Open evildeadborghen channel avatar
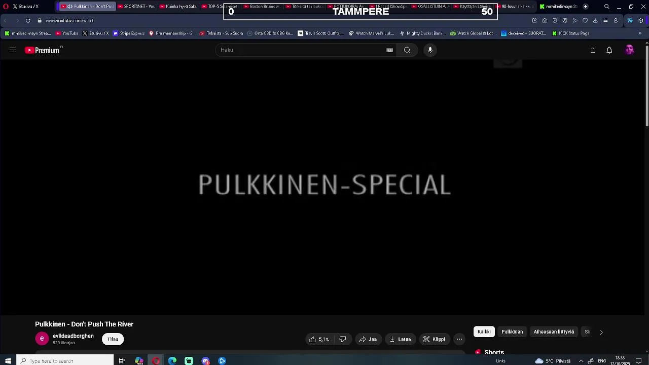Viewport: 649px width, 365px height. pyautogui.click(x=42, y=339)
